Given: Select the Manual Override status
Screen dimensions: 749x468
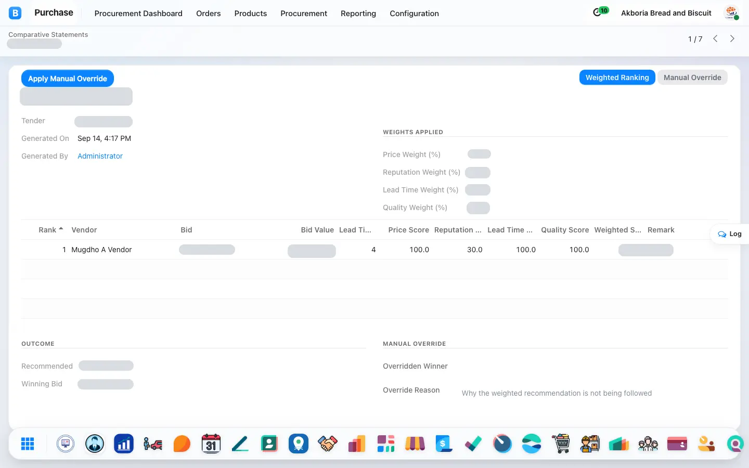Looking at the screenshot, I should pos(692,77).
